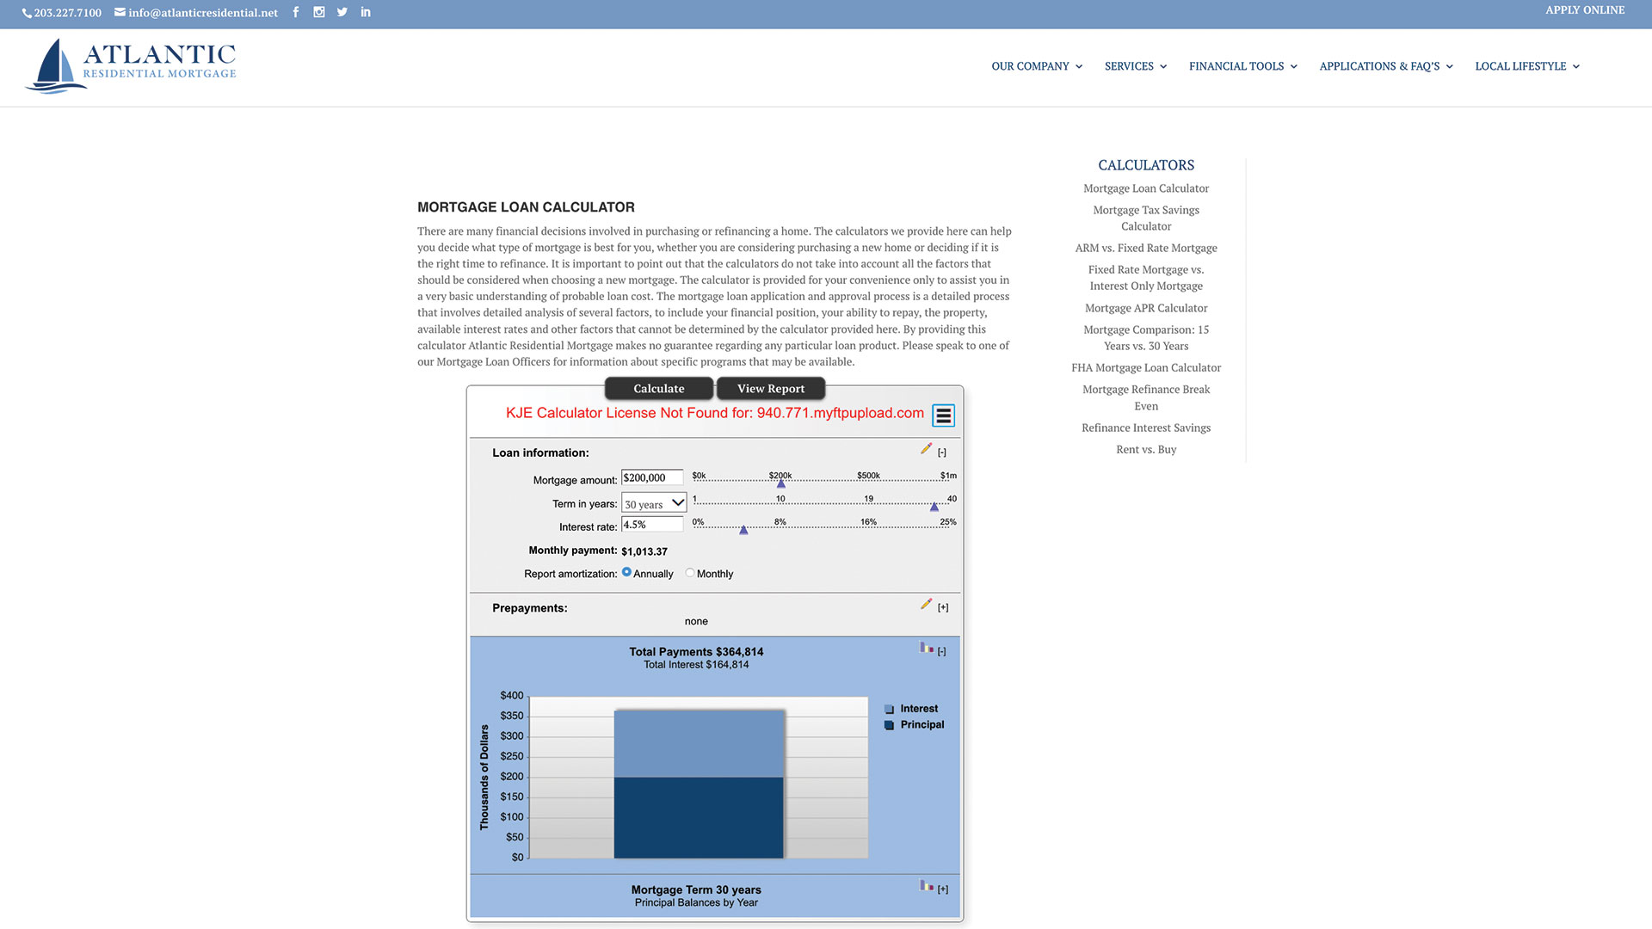The height and width of the screenshot is (929, 1652).
Task: Click the Principal legend swatch
Action: point(889,725)
